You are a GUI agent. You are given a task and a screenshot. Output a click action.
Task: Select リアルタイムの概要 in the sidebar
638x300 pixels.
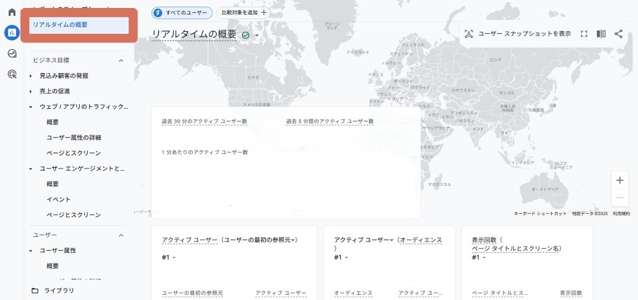pyautogui.click(x=78, y=25)
